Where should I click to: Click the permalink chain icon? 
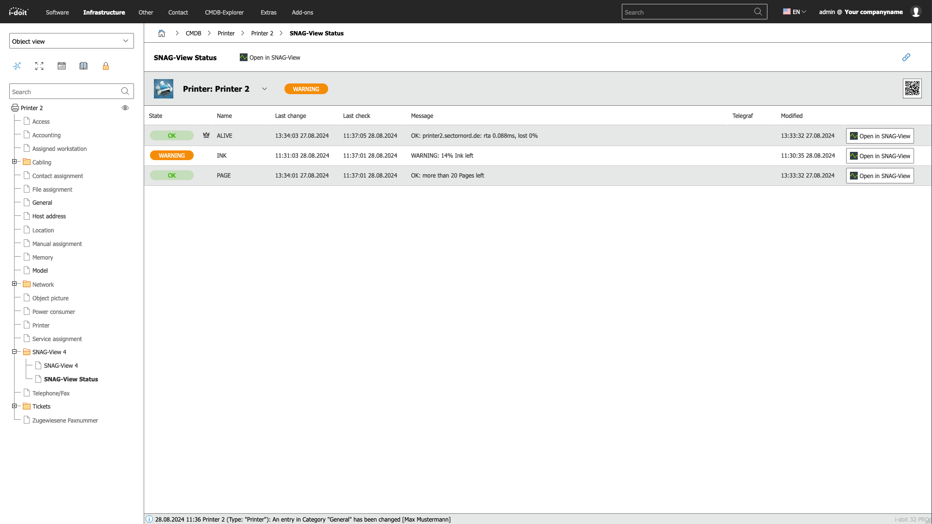click(906, 57)
